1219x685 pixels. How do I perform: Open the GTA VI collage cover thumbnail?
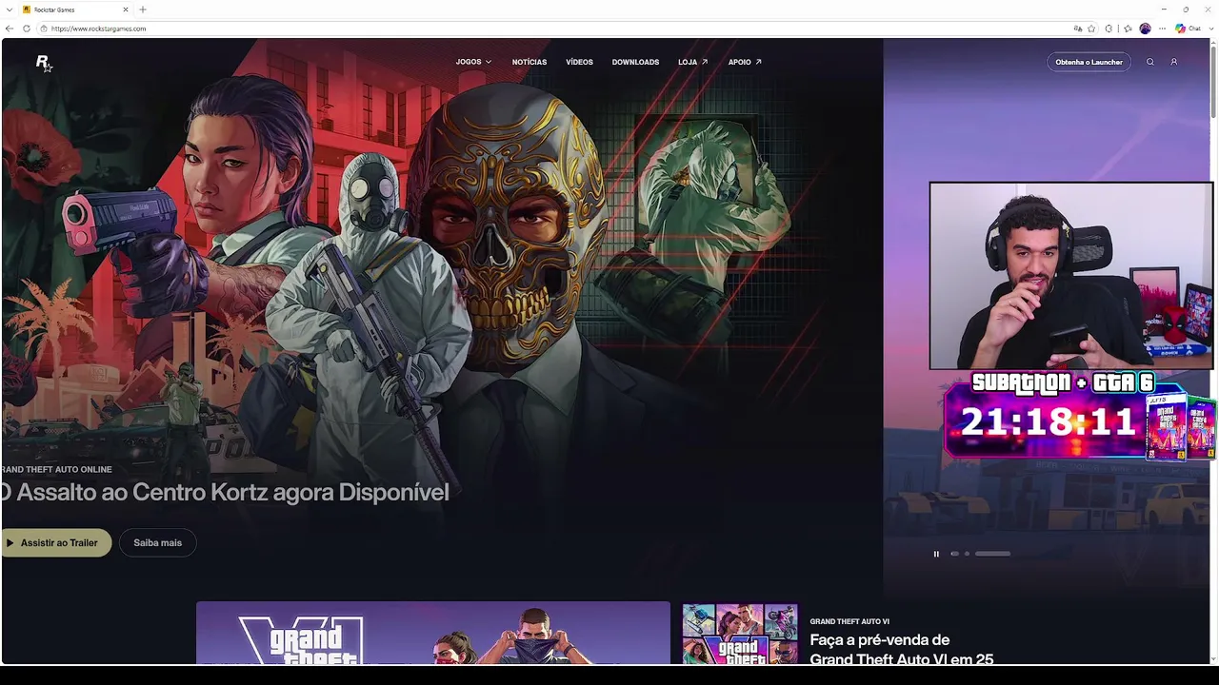tap(740, 634)
